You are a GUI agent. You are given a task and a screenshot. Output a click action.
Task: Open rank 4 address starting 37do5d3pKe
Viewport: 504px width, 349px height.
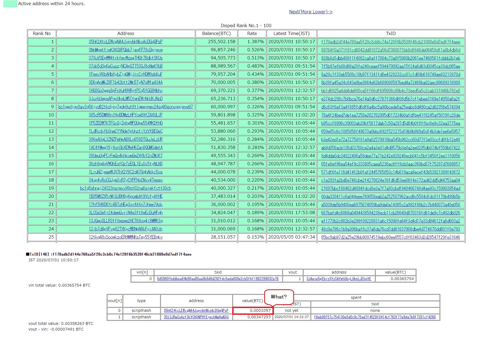click(x=126, y=66)
